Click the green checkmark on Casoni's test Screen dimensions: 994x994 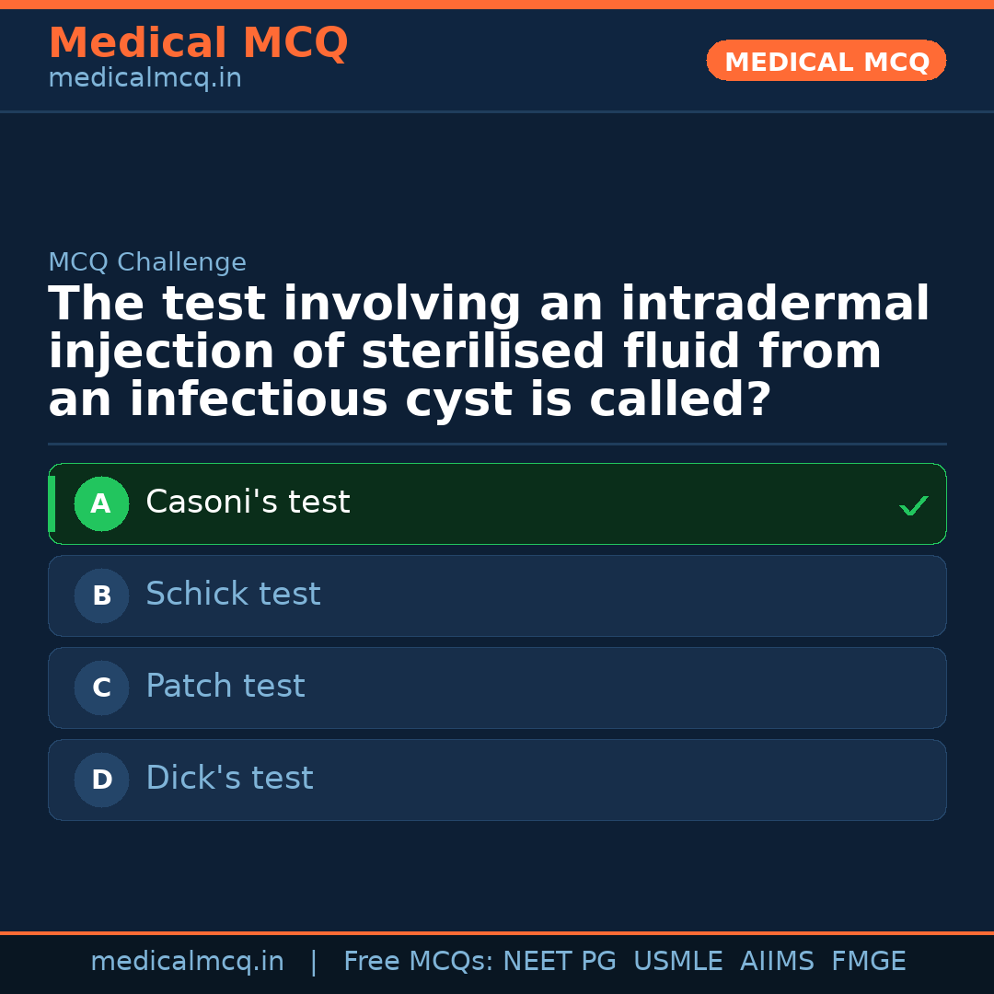coord(913,505)
